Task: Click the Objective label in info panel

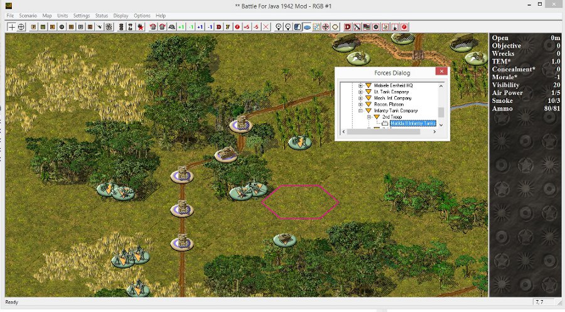Action: click(506, 46)
